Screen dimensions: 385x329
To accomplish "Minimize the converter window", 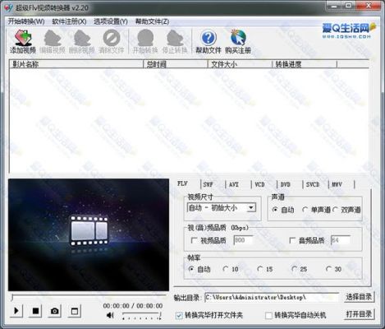I will (334, 6).
